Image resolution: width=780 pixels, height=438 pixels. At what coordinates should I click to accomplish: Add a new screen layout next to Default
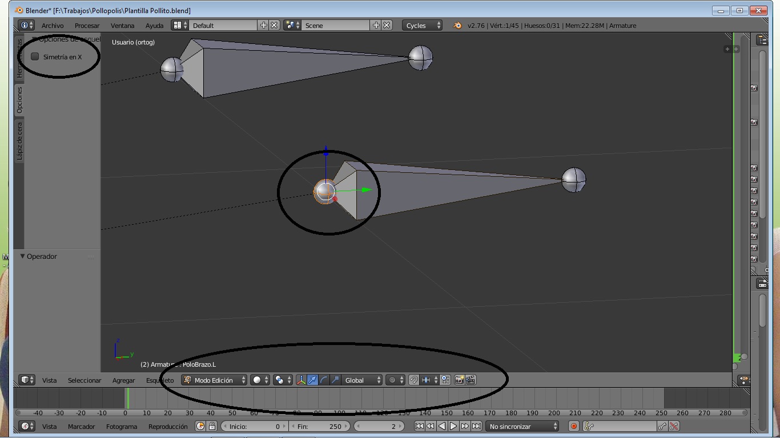tap(264, 26)
